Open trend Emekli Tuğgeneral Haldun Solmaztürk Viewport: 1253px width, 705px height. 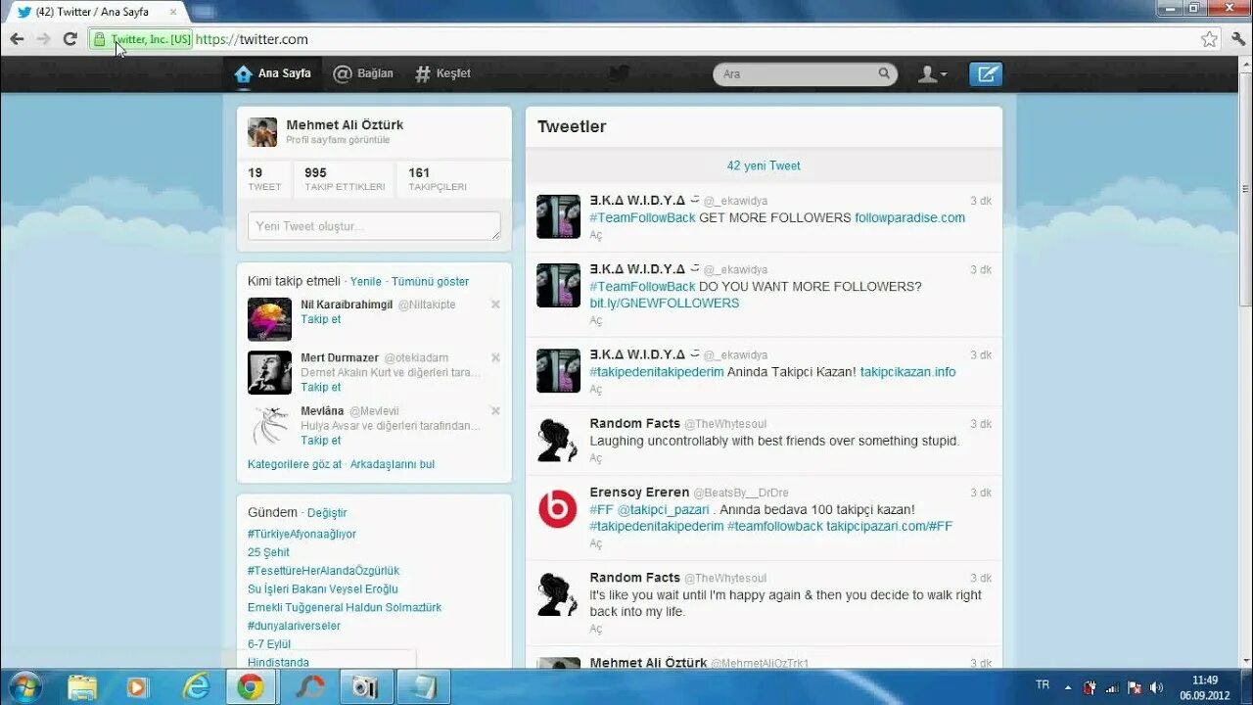pyautogui.click(x=345, y=608)
